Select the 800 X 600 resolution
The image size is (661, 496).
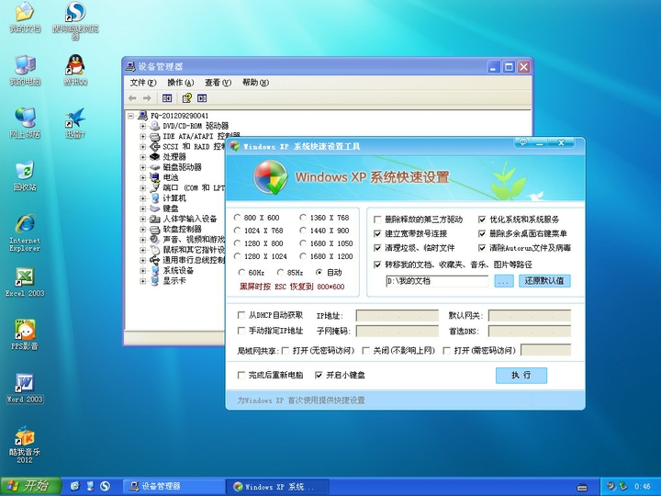(238, 218)
